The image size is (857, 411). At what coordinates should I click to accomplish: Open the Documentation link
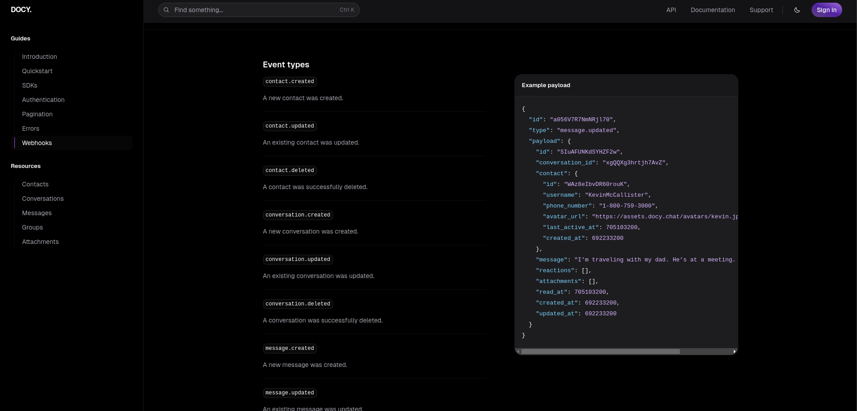pos(713,10)
